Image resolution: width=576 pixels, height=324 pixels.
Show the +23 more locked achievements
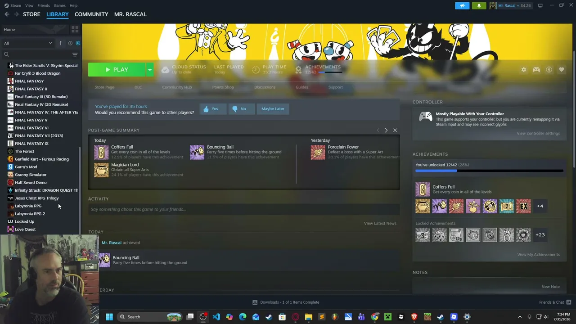click(x=540, y=235)
